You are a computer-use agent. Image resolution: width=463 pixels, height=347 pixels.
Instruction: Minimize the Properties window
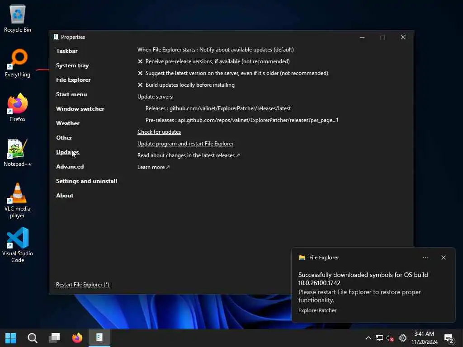pyautogui.click(x=362, y=37)
